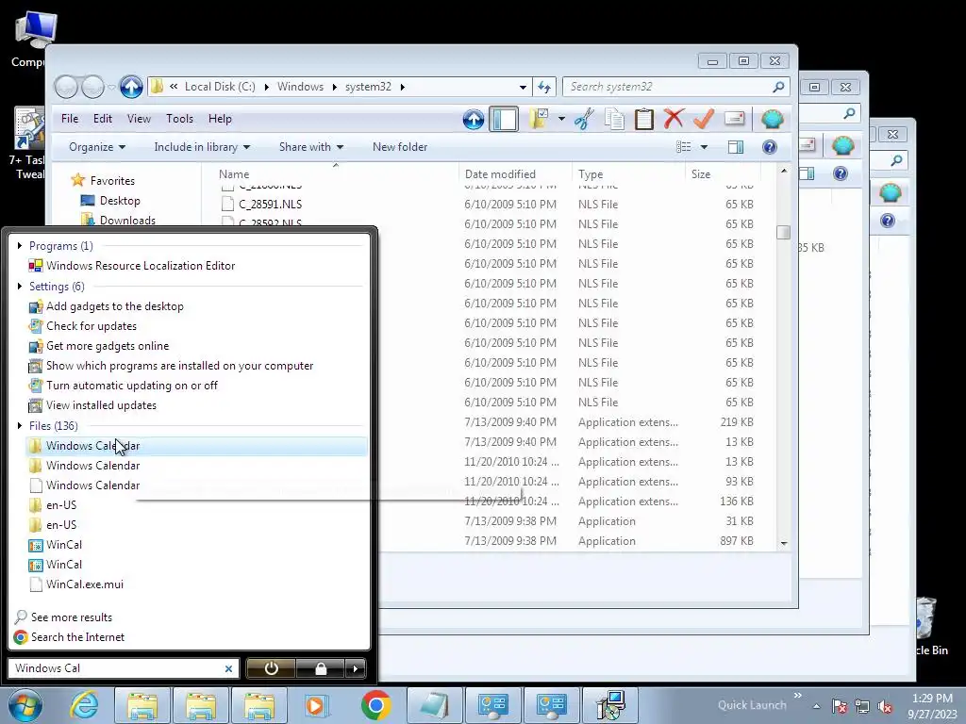This screenshot has width=966, height=724.
Task: Click the Start menu lock button
Action: 321,668
